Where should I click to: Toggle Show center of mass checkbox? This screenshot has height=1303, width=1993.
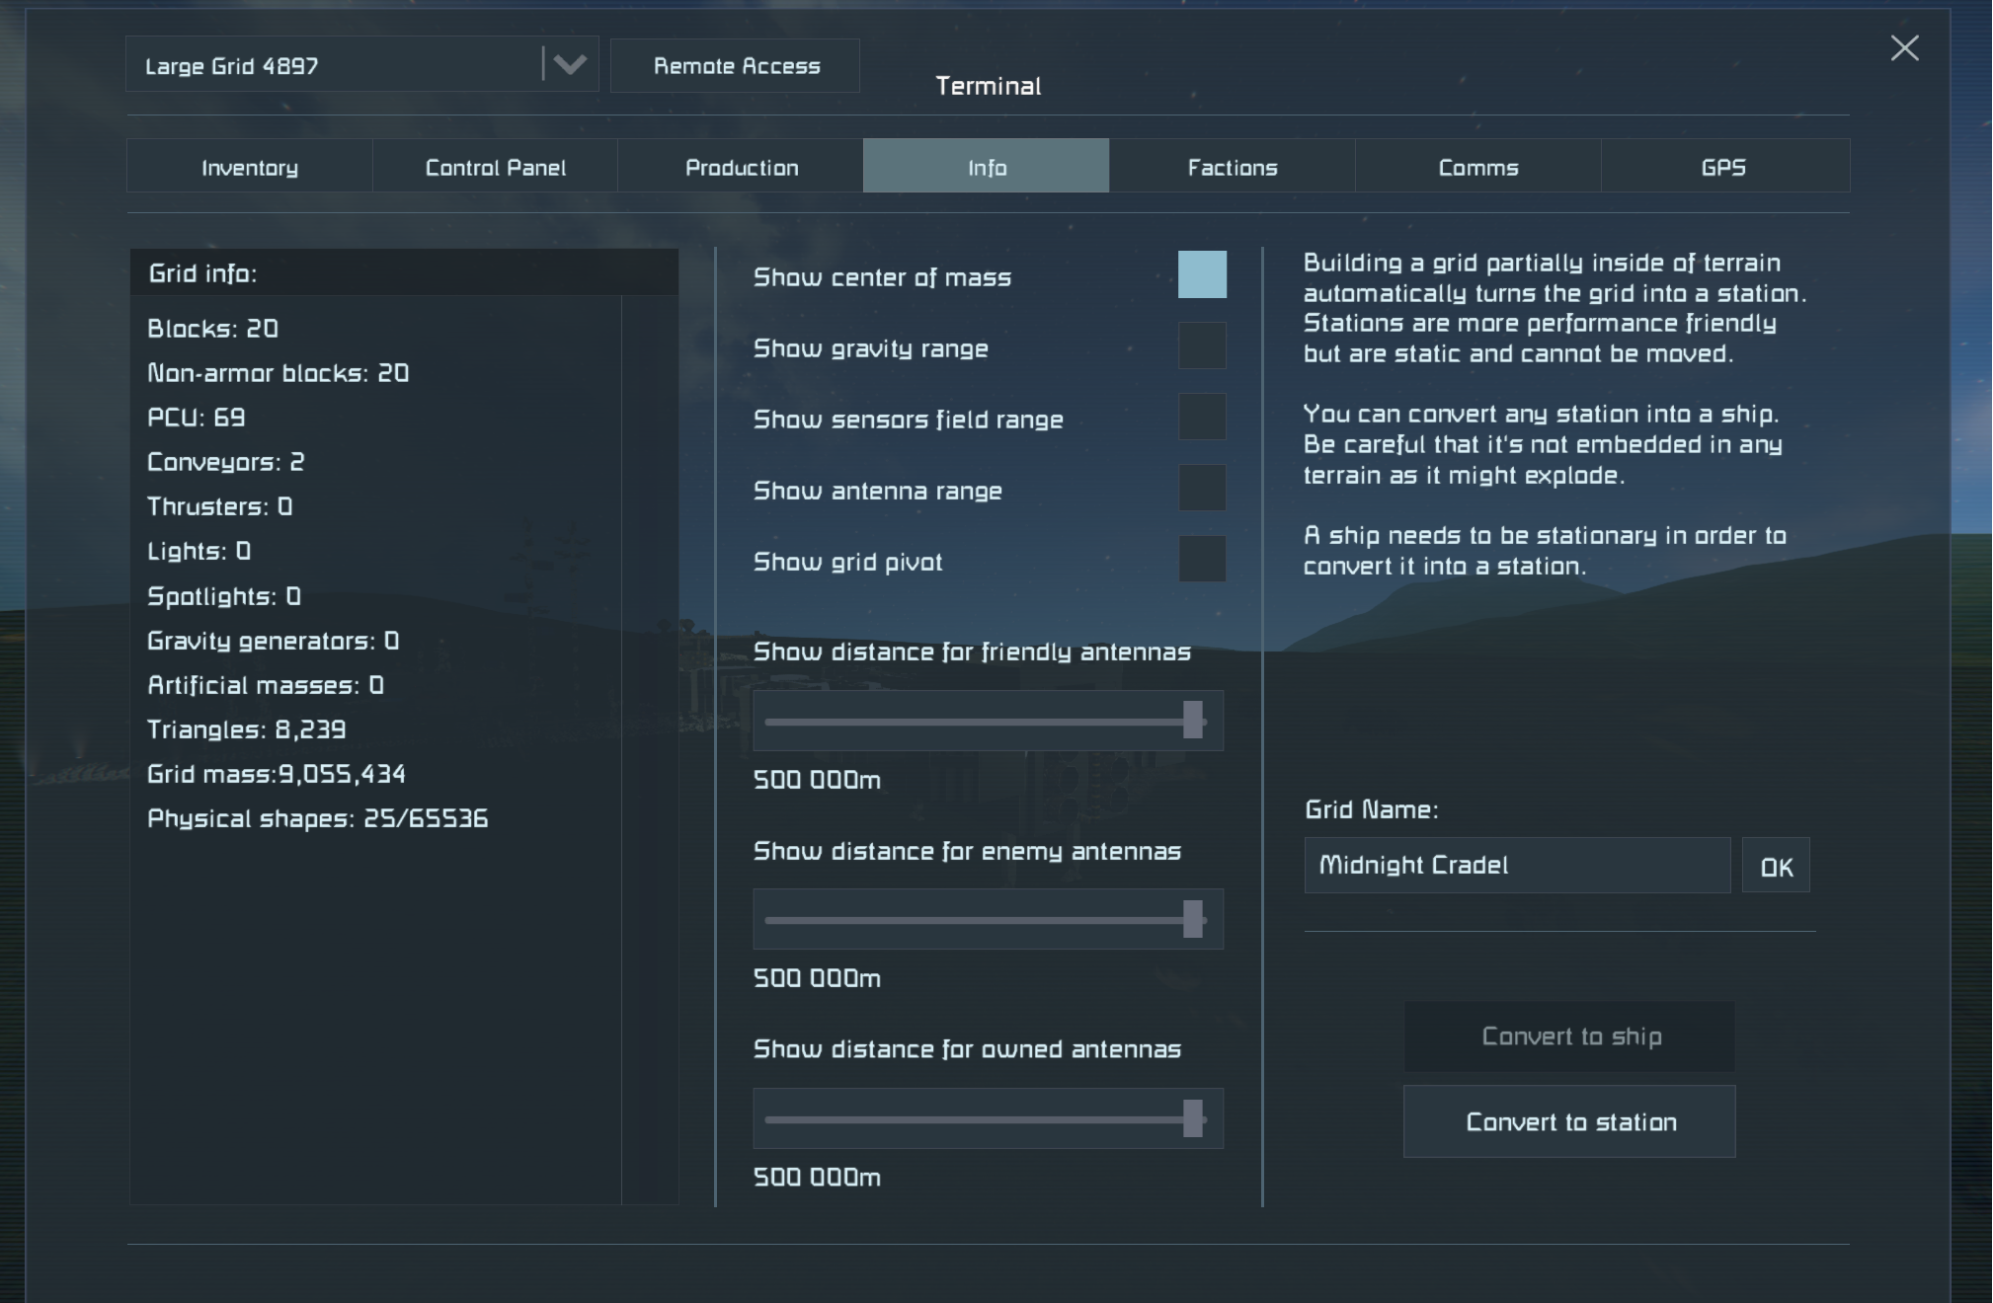point(1202,275)
